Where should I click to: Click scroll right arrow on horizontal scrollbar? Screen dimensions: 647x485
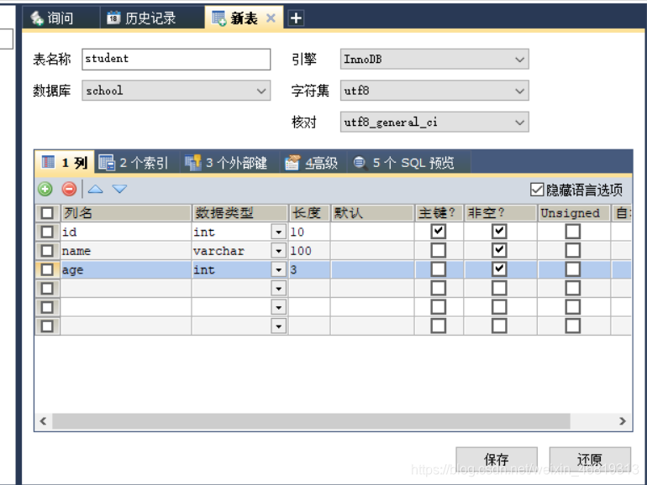click(623, 421)
